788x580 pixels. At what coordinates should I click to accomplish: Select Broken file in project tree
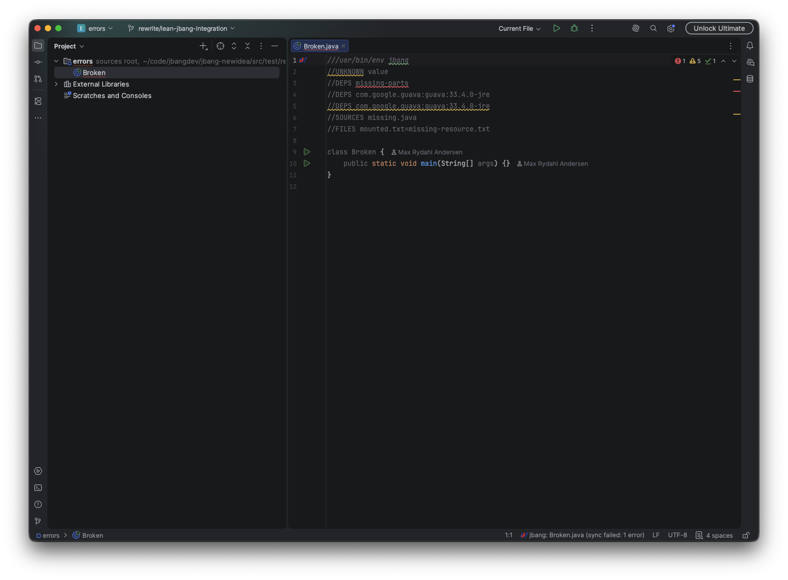pos(167,72)
